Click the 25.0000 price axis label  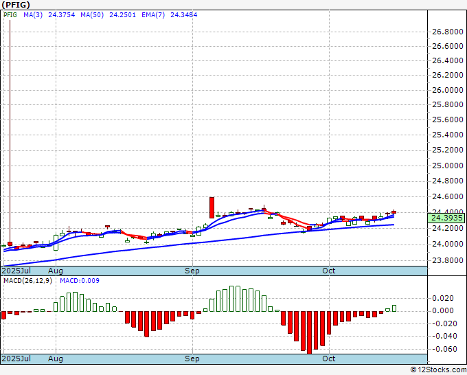[447, 166]
